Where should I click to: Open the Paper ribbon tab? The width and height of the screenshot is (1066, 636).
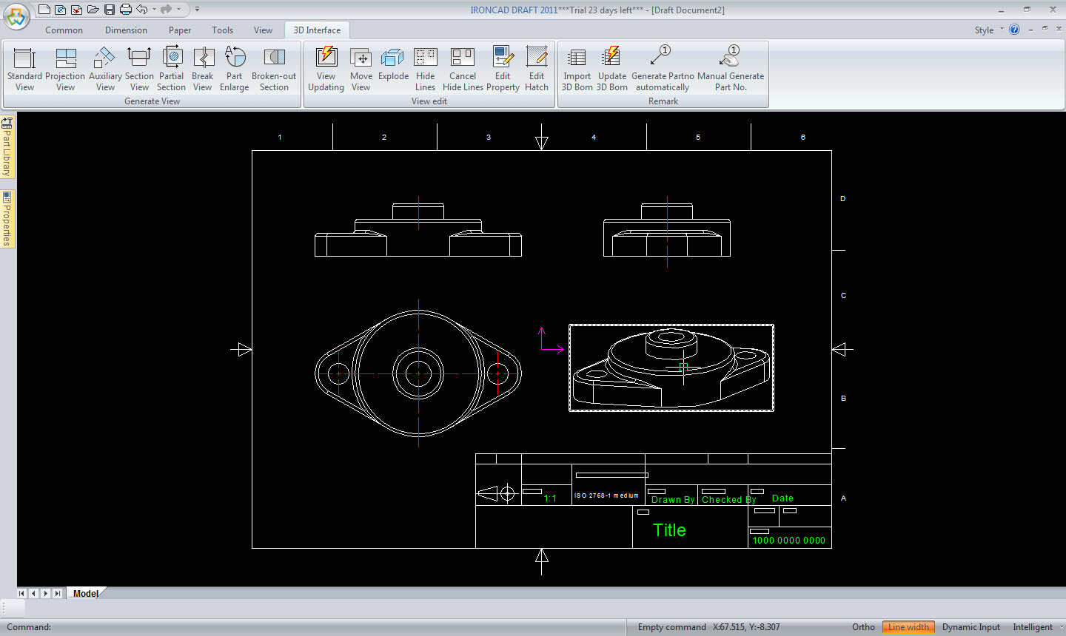(180, 30)
